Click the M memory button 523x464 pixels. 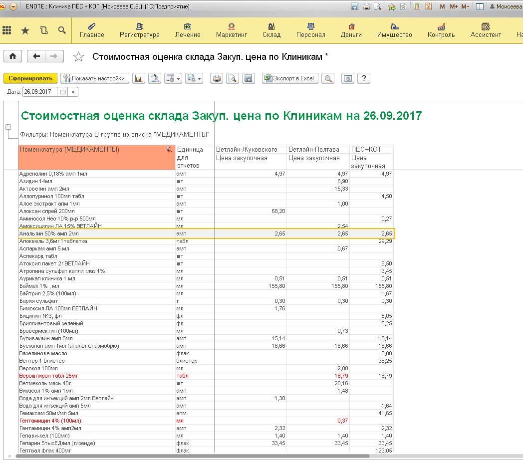tap(442, 6)
